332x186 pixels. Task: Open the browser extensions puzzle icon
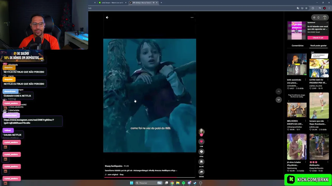tap(313, 8)
